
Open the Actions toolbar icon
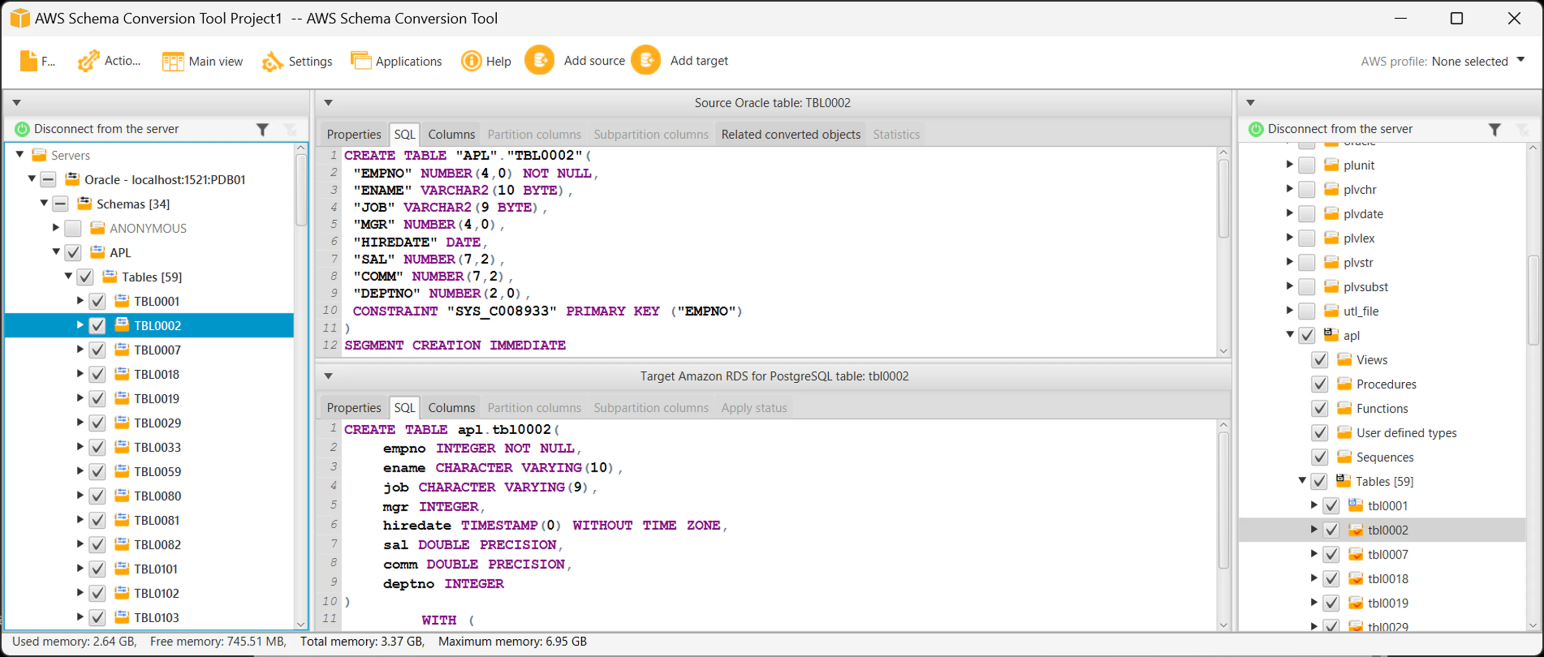[x=89, y=61]
